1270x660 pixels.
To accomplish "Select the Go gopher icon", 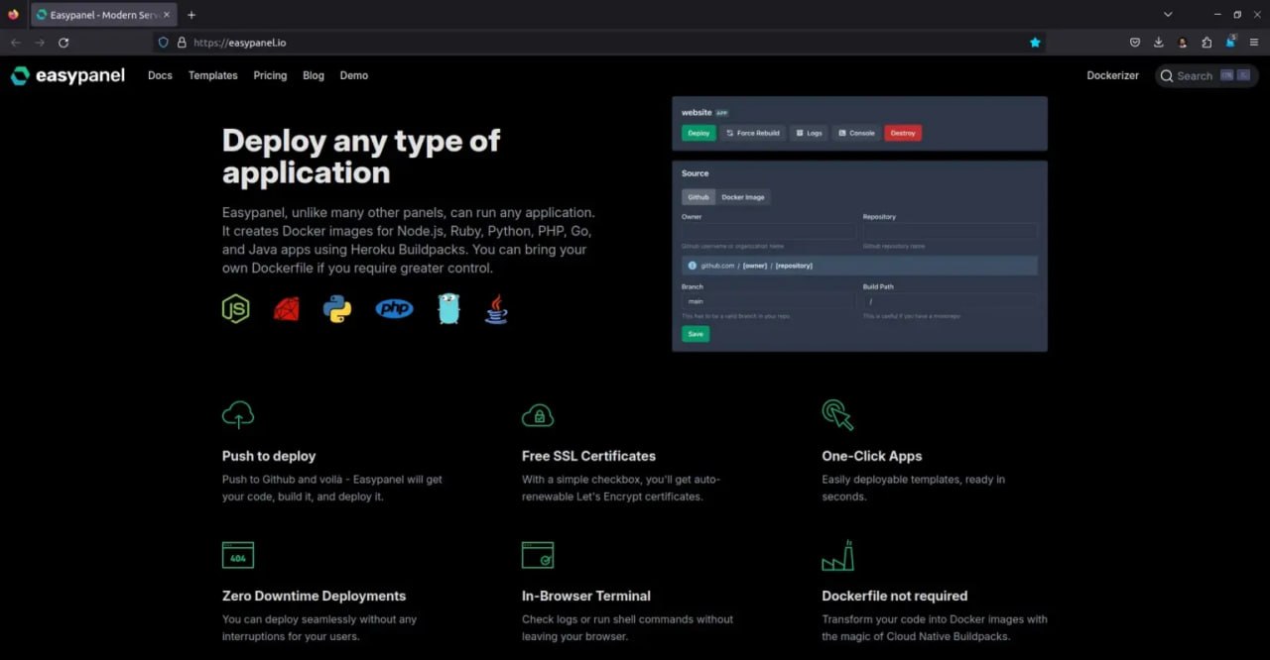I will pos(448,308).
